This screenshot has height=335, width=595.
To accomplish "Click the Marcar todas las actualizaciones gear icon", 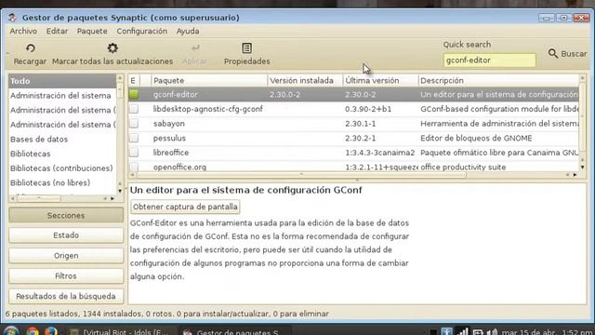I will (112, 48).
